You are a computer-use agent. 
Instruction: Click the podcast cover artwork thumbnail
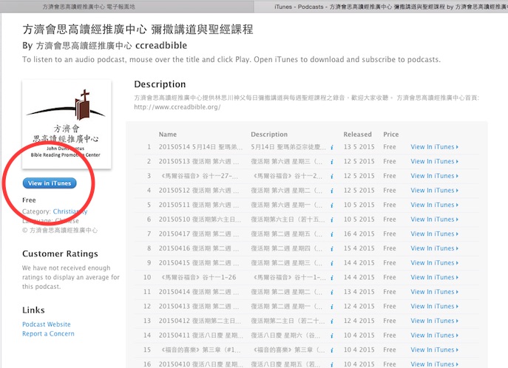tap(67, 124)
